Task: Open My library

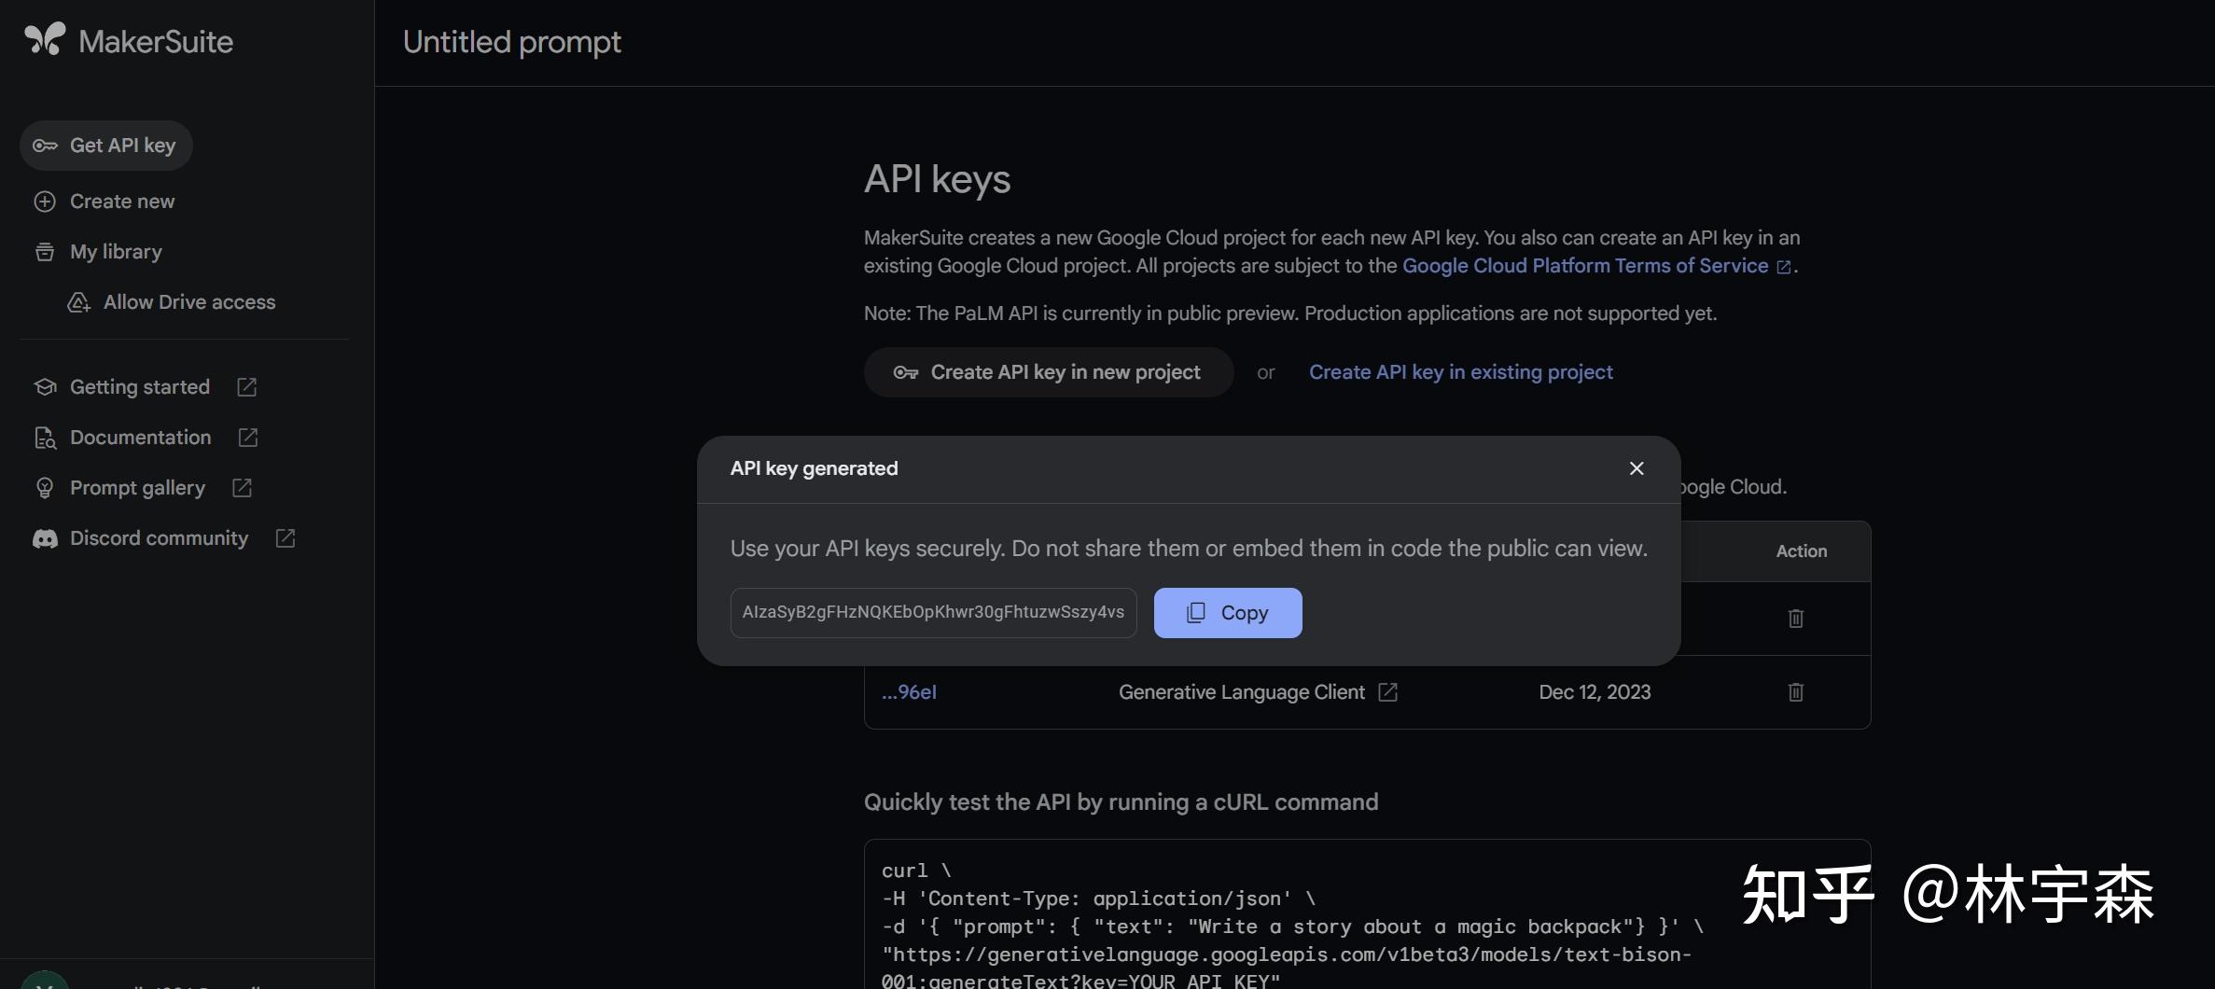Action: (116, 252)
